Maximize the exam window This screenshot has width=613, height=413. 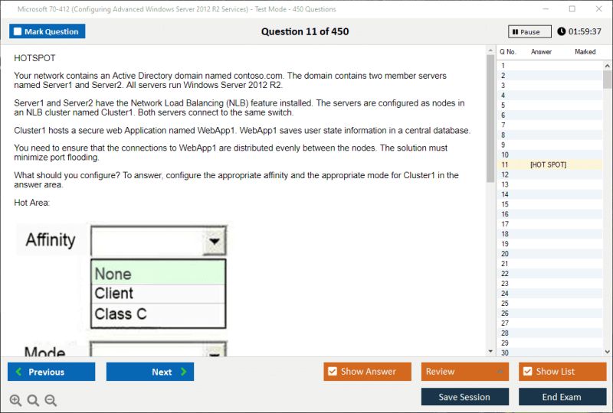coord(572,8)
